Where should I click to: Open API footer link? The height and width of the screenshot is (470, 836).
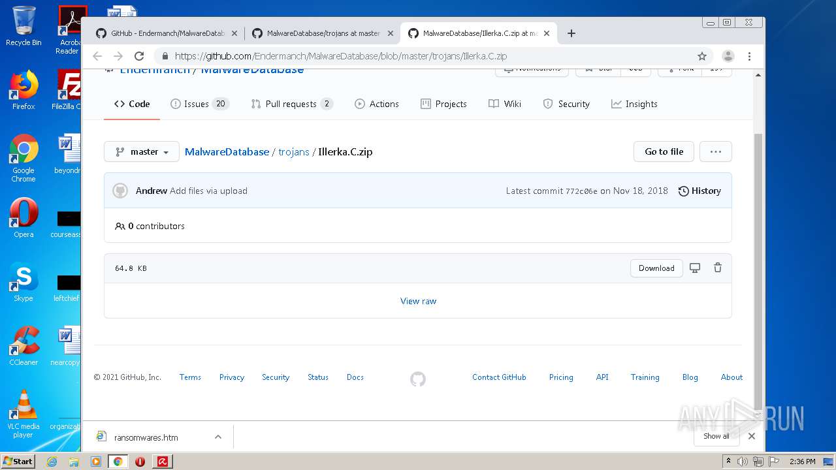pos(602,377)
